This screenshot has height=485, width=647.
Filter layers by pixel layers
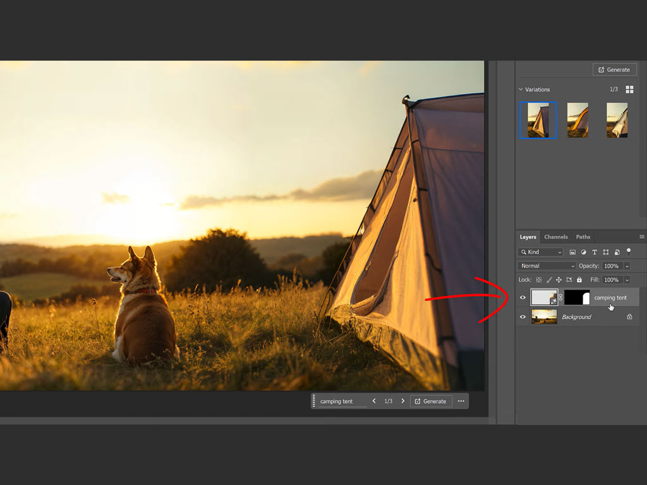572,252
